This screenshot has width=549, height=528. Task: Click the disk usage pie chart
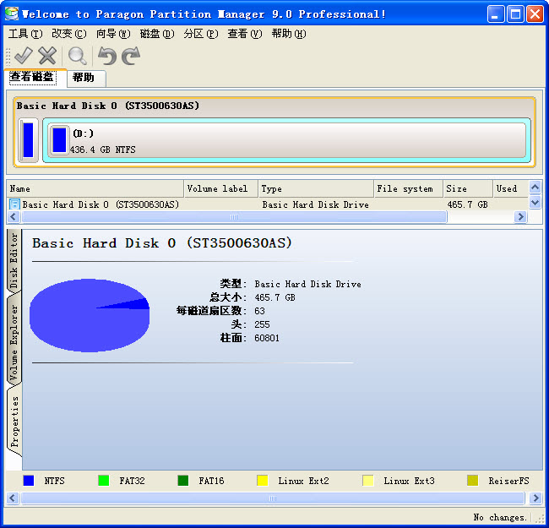click(90, 315)
